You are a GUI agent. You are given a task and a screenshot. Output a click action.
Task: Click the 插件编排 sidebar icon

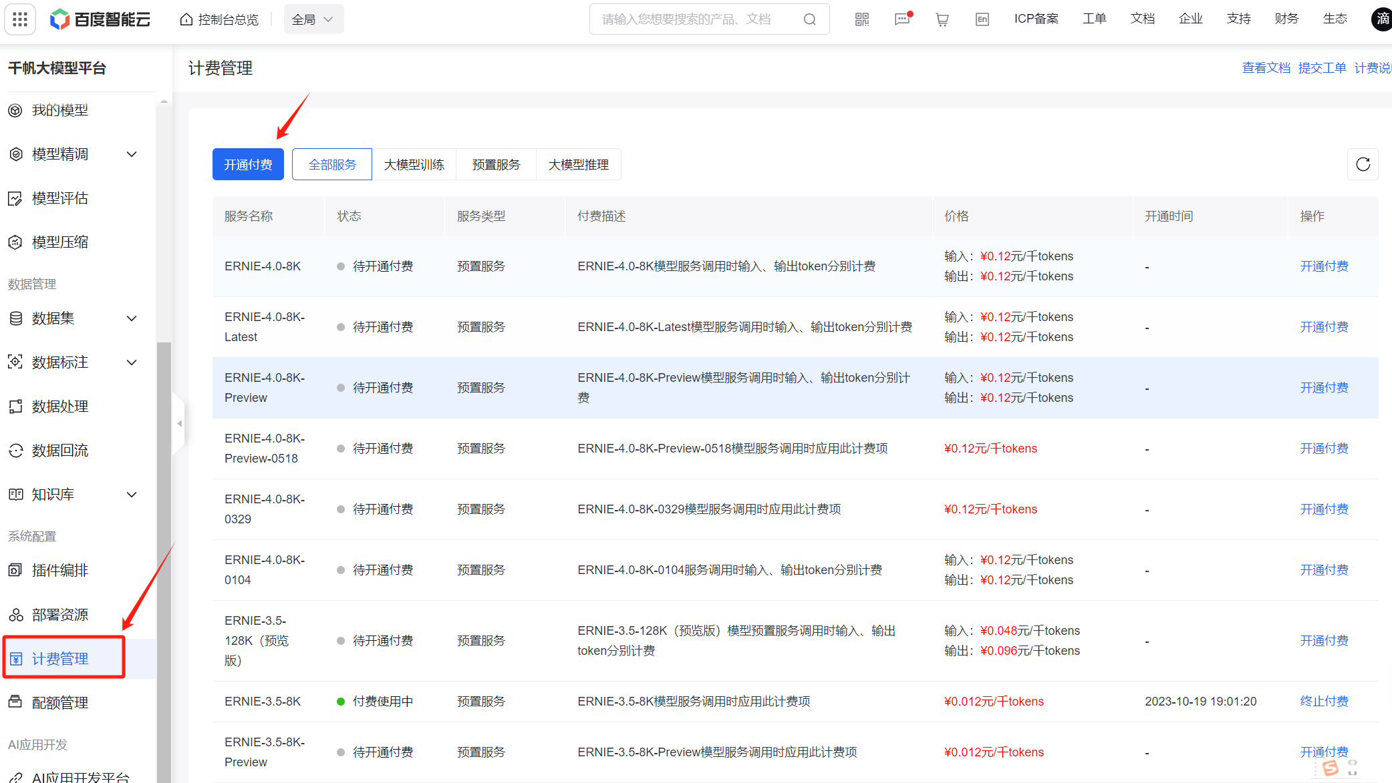pos(15,571)
